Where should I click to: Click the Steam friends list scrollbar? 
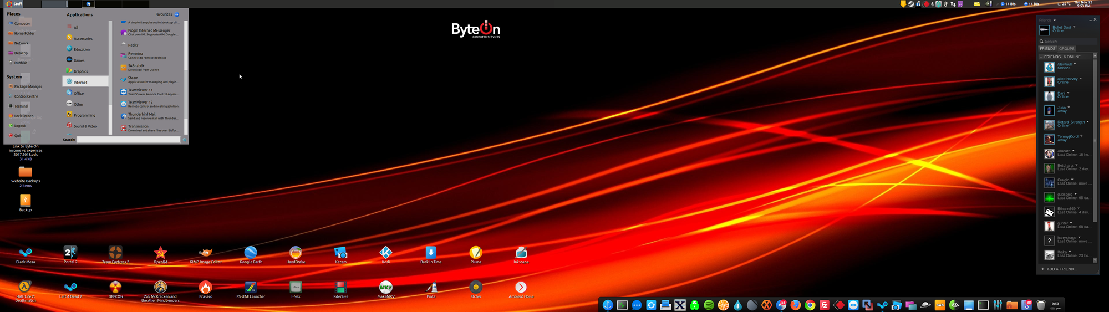point(1095,139)
